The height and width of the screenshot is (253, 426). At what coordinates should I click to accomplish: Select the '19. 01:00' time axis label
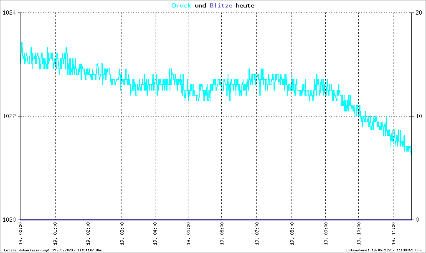click(x=56, y=234)
